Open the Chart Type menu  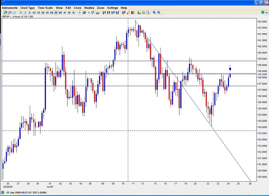click(x=28, y=8)
